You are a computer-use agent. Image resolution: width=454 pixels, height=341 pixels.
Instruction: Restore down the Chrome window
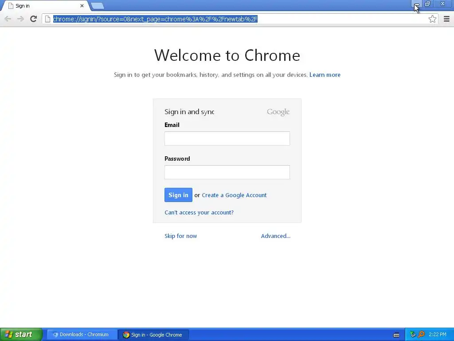[428, 4]
